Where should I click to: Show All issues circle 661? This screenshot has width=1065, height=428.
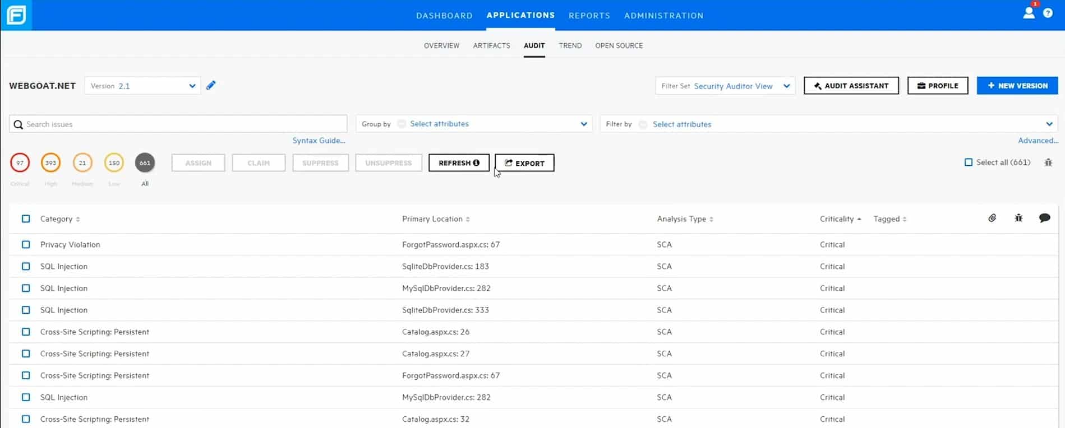(145, 163)
